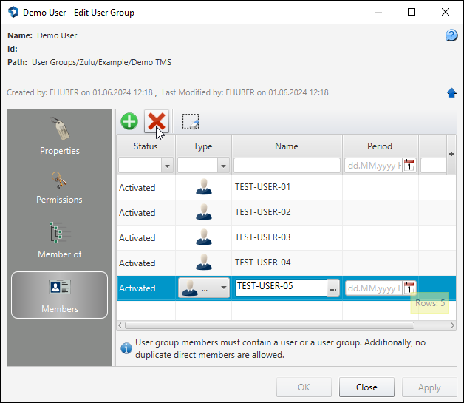Open the Permissions section
Viewport: 464px width, 403px height.
tap(60, 188)
